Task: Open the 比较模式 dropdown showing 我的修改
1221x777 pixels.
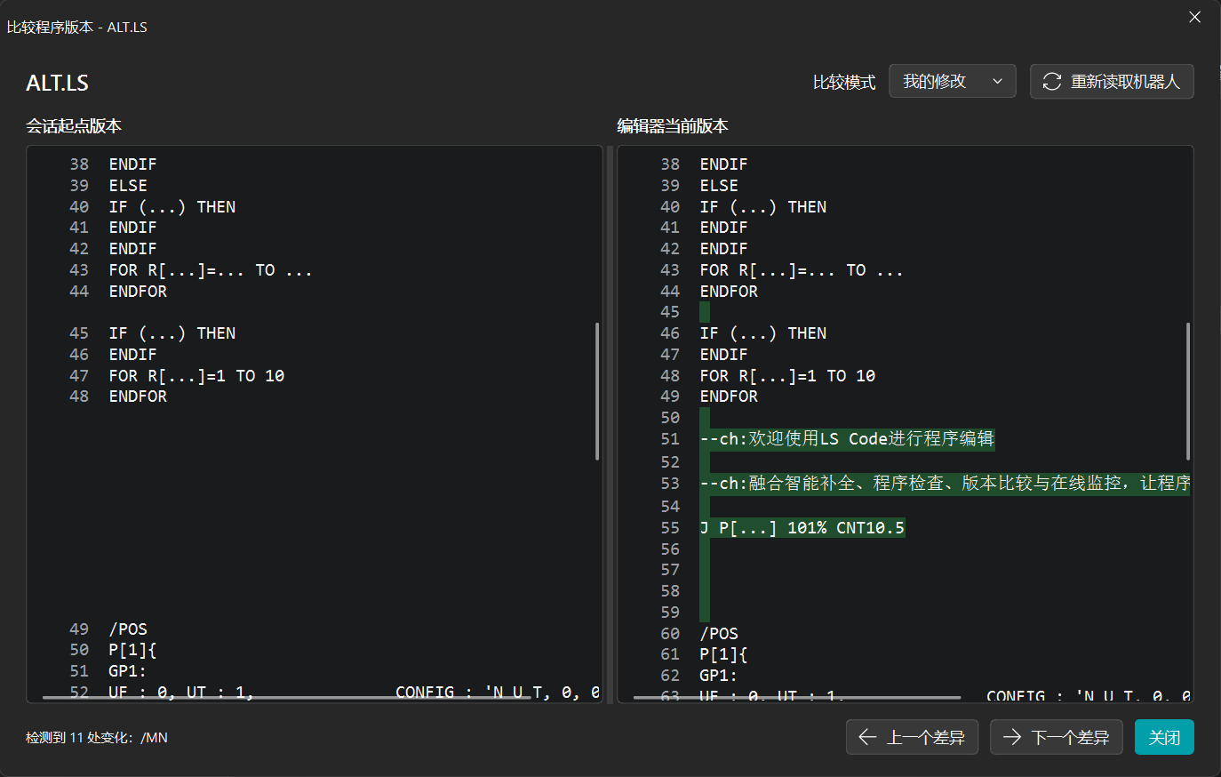Action: click(953, 82)
